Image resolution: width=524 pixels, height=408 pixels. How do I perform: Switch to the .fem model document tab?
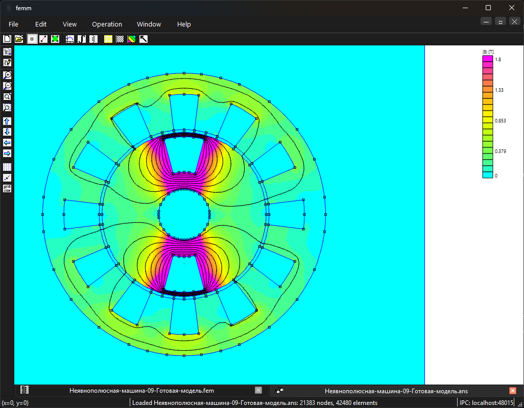click(x=141, y=391)
